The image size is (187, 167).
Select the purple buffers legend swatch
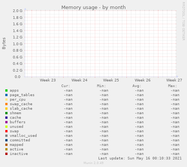(6, 122)
